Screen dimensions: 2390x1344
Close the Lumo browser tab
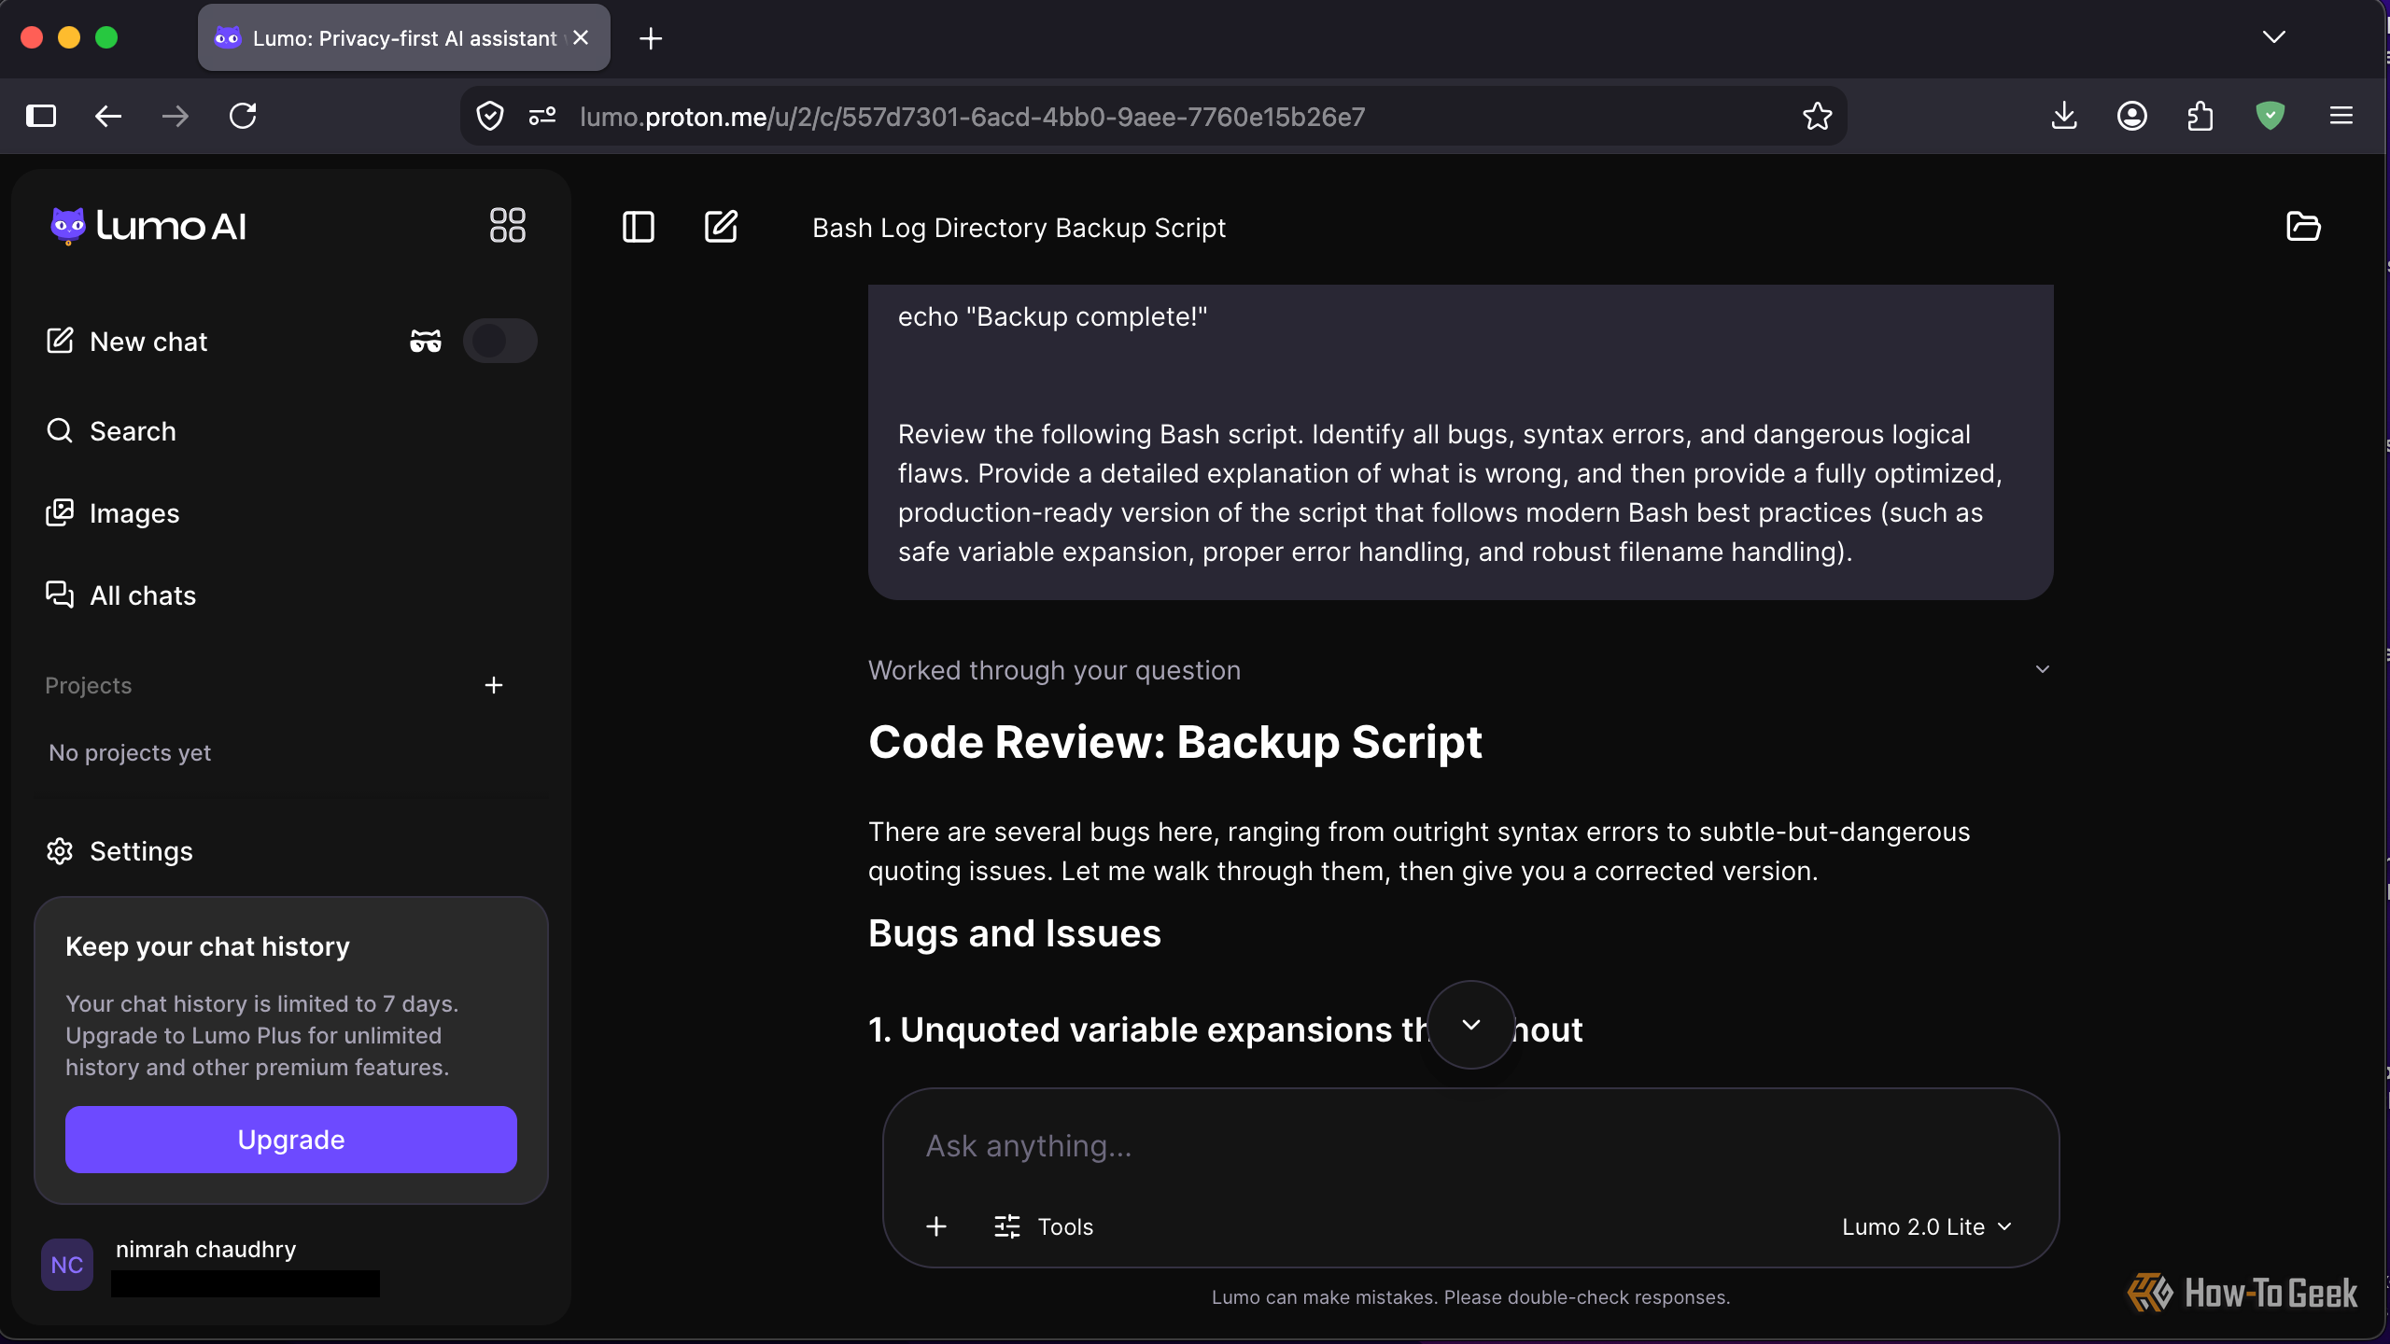tap(581, 37)
